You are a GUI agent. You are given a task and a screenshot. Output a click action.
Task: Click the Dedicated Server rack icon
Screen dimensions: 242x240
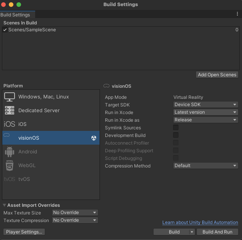(10, 110)
